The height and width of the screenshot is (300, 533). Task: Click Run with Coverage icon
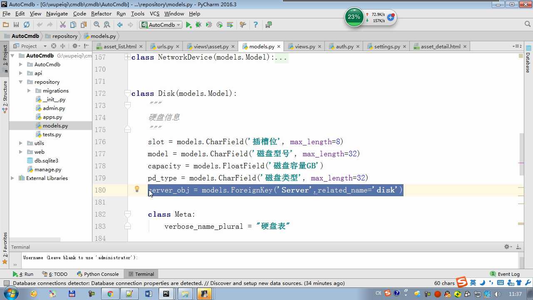[209, 25]
